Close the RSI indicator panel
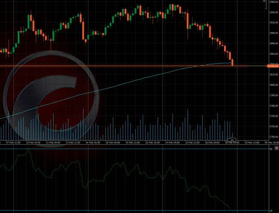 coord(276,148)
